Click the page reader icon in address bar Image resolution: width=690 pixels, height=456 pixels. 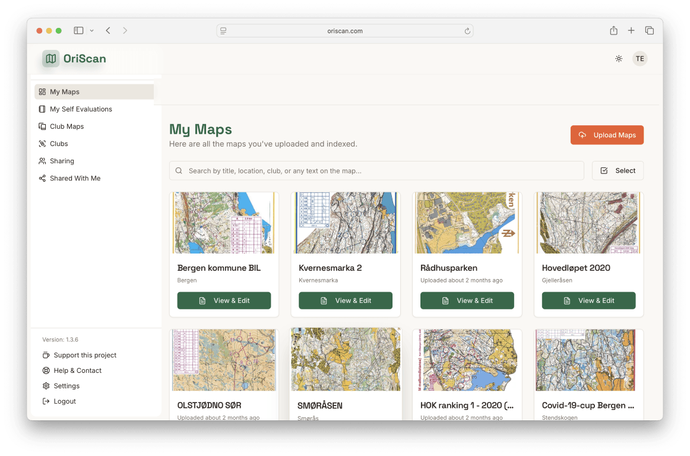pos(223,31)
